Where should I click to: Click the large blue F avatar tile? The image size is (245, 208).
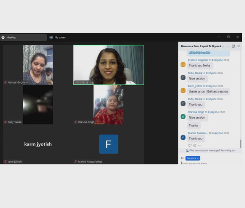109,144
